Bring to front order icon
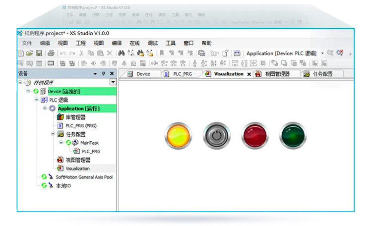 coord(274,63)
